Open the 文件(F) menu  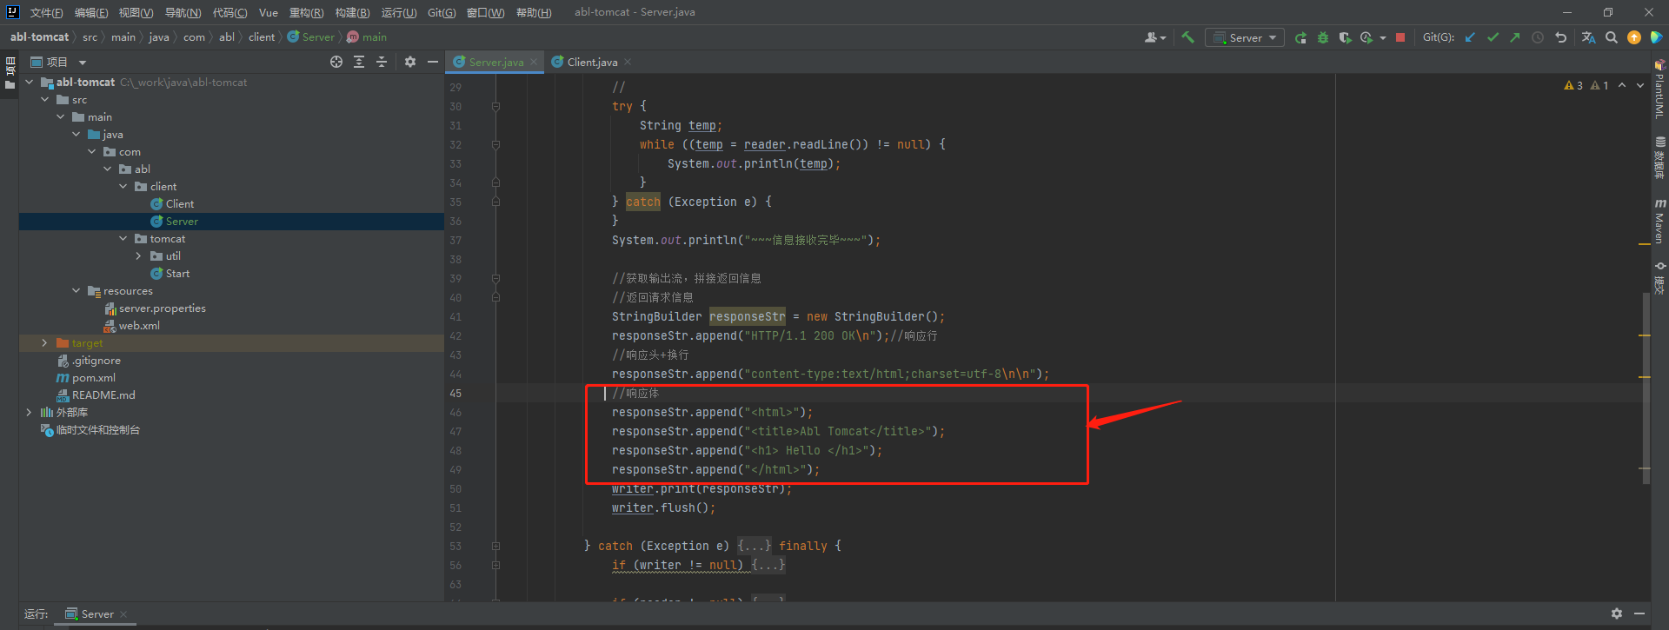pyautogui.click(x=46, y=12)
